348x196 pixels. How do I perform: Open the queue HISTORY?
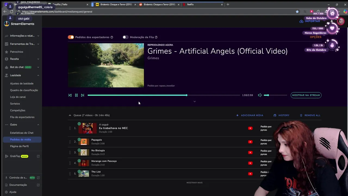(281, 115)
